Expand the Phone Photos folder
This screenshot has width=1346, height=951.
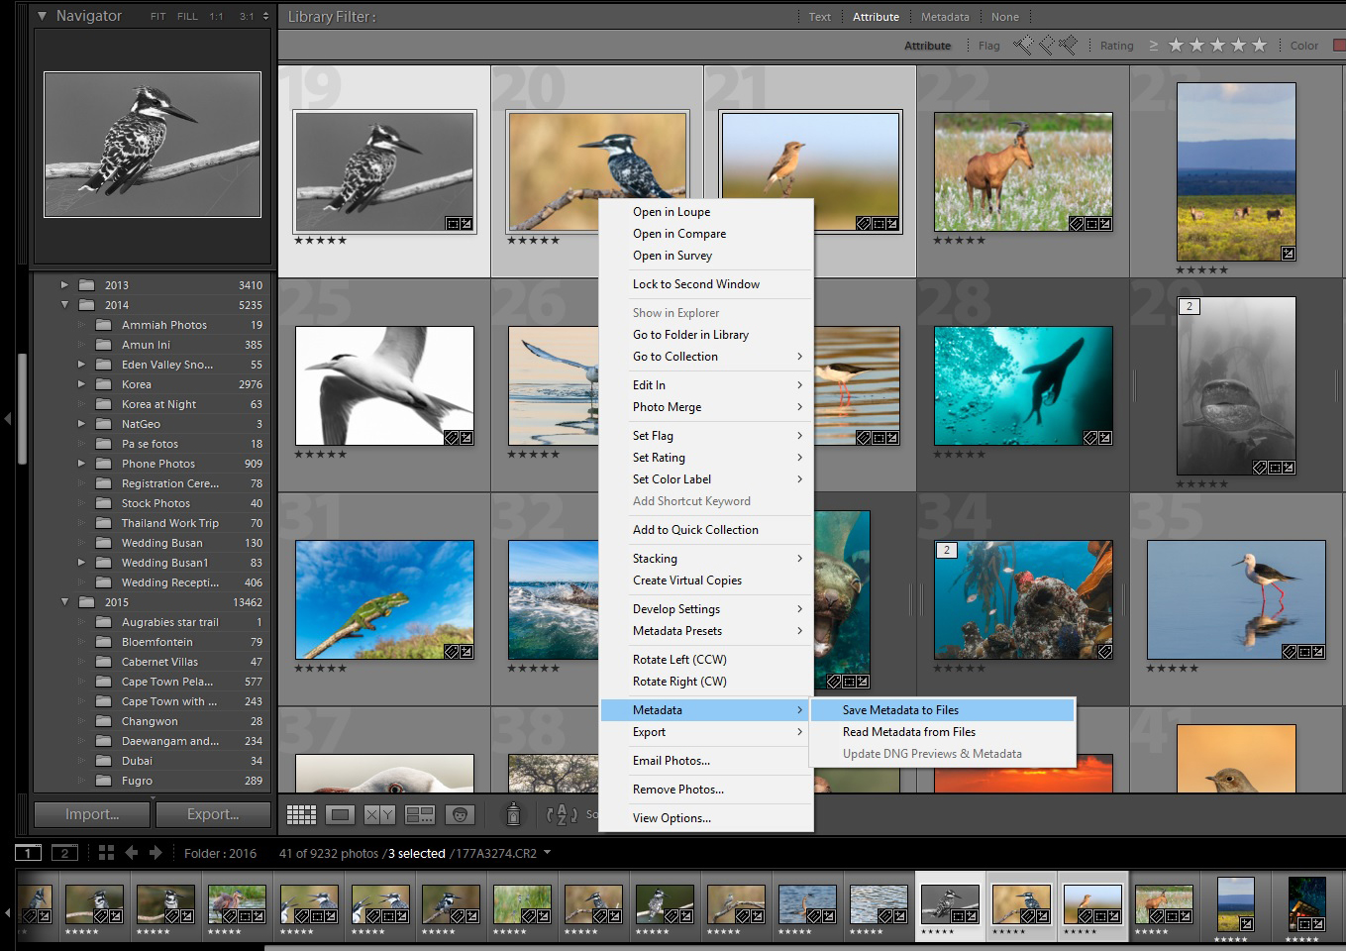pos(81,464)
